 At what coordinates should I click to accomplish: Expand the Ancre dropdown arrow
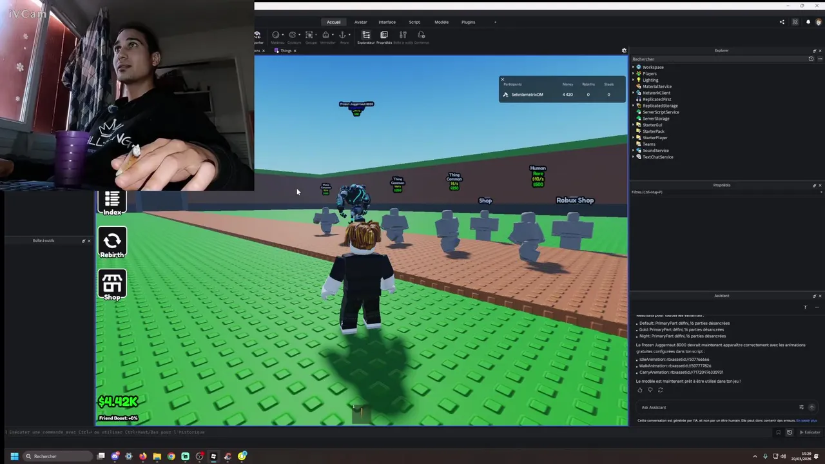tap(350, 35)
